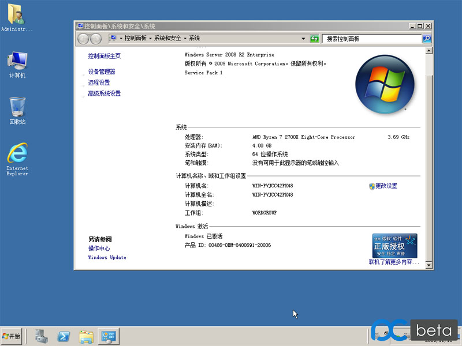The image size is (462, 346).
Task: Launch Windows PowerShell from the taskbar
Action: pyautogui.click(x=64, y=336)
